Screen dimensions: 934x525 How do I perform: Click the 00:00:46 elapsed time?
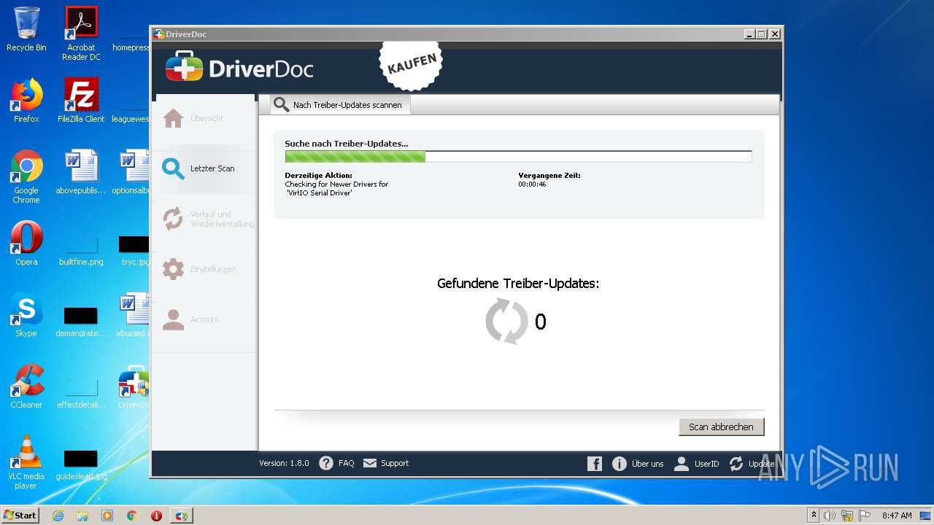tap(532, 184)
